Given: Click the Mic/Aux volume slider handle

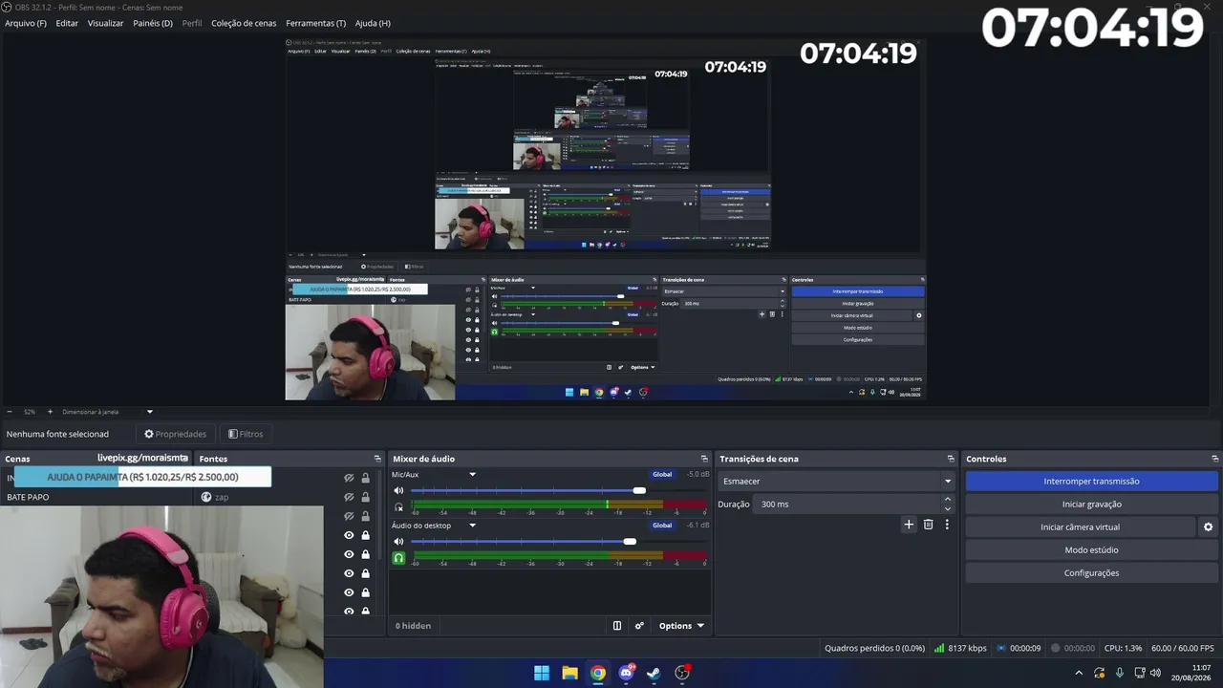Looking at the screenshot, I should [x=639, y=491].
